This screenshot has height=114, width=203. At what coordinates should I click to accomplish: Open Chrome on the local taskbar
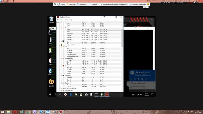coord(28,112)
